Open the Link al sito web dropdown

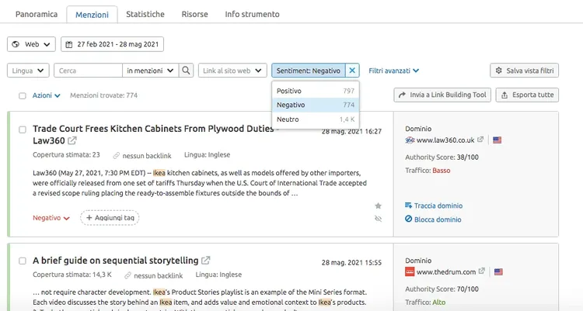pyautogui.click(x=232, y=71)
